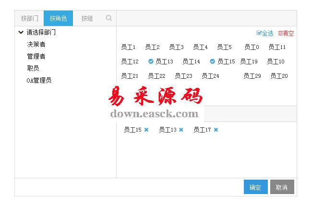The width and height of the screenshot is (312, 207).
Task: Select employee 员工29
Action: 252,76
